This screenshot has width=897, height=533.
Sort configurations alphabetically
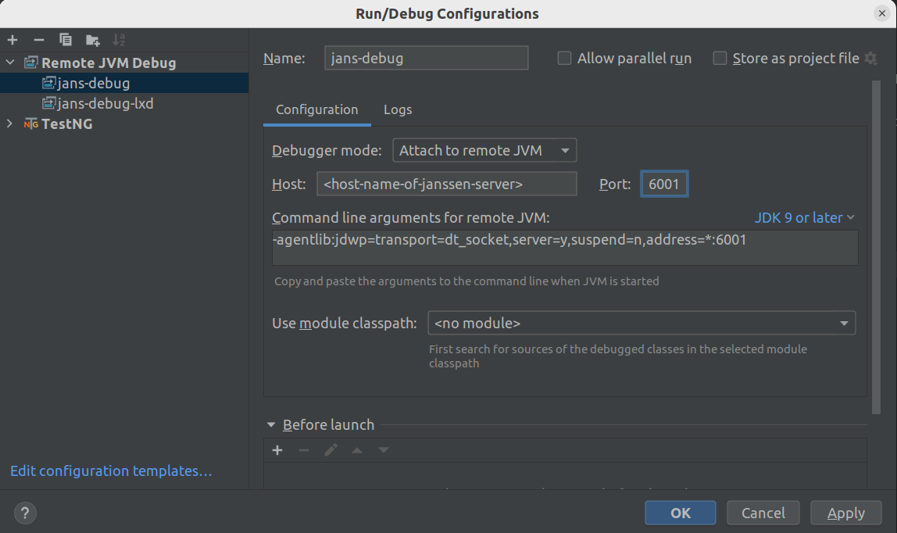[x=119, y=39]
